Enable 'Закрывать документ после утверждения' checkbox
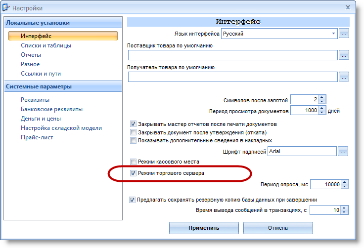This screenshot has width=364, height=248. (133, 132)
